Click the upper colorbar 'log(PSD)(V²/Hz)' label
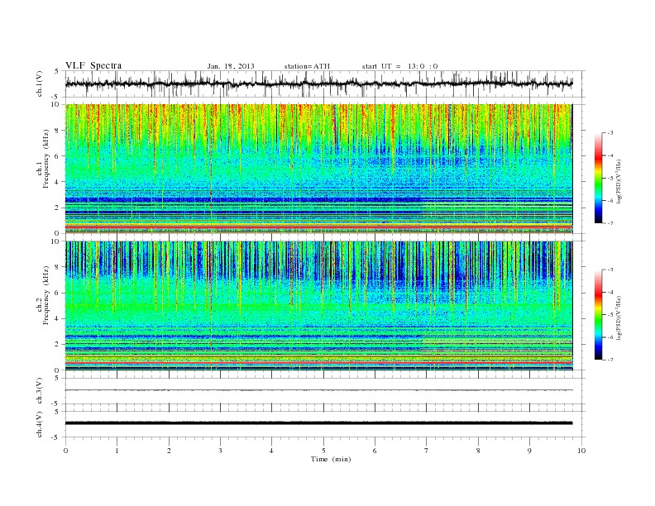 [x=619, y=181]
